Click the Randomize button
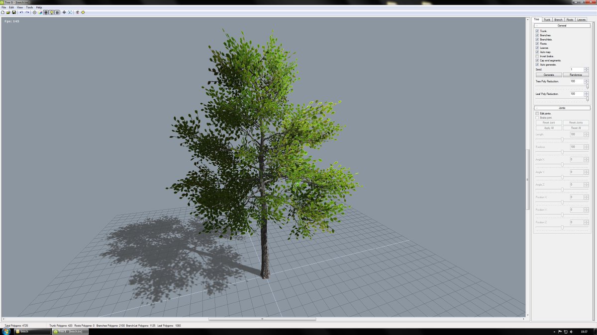Screen dimensions: 597x335 [x=576, y=74]
